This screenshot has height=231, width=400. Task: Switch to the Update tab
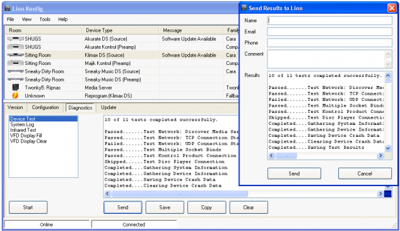109,107
